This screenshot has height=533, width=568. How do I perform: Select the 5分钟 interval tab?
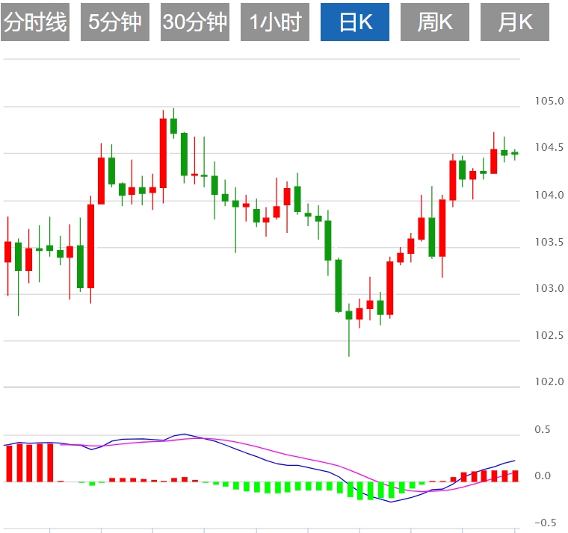pos(115,22)
